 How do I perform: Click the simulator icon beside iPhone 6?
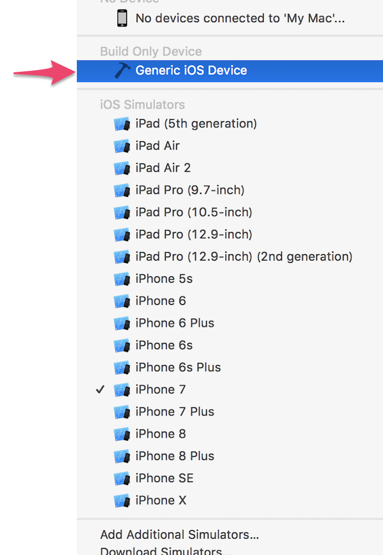coord(123,301)
